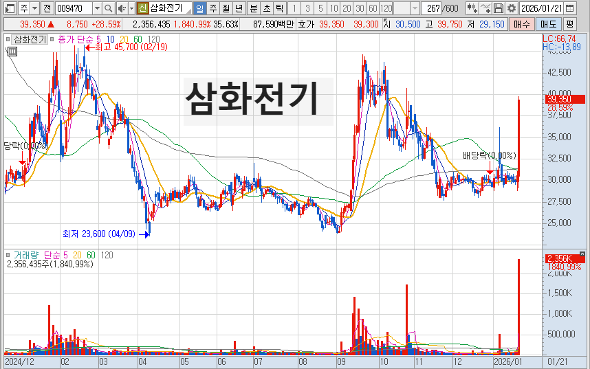Switch to the 분 minute chart tab
This screenshot has height=369, width=590.
tap(254, 8)
